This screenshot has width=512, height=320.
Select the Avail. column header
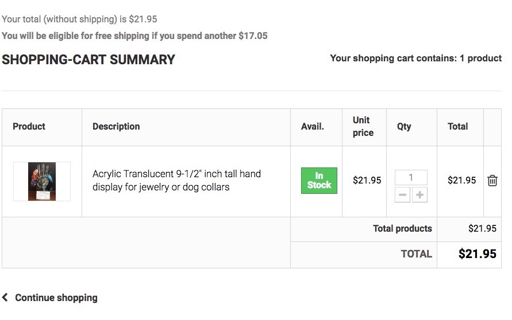(313, 126)
